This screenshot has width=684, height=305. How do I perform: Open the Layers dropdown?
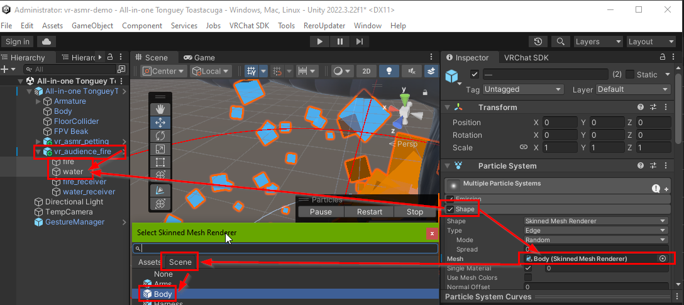click(x=598, y=42)
